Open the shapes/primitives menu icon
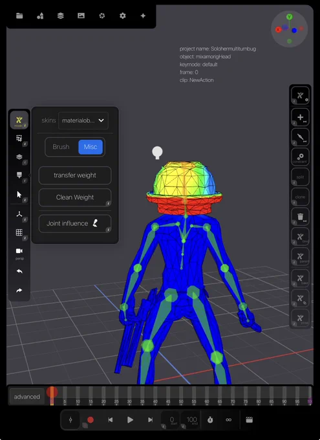This screenshot has height=440, width=320. (40, 16)
